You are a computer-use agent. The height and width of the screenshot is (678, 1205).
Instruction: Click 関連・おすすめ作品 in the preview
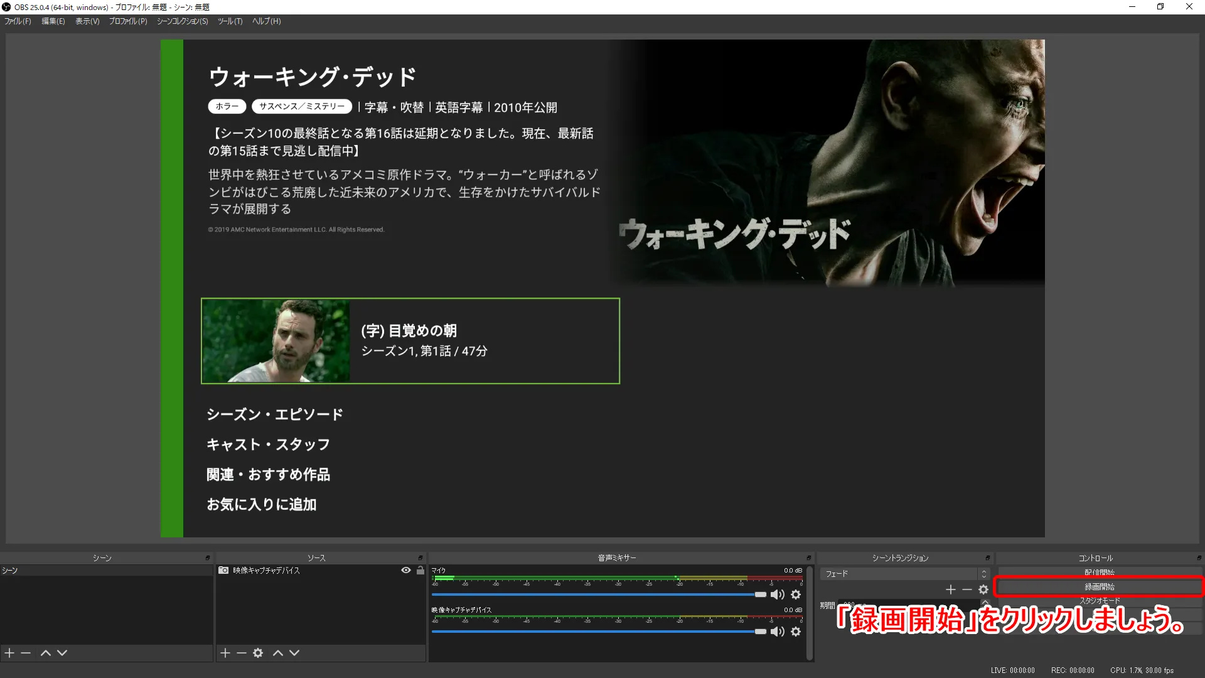268,475
